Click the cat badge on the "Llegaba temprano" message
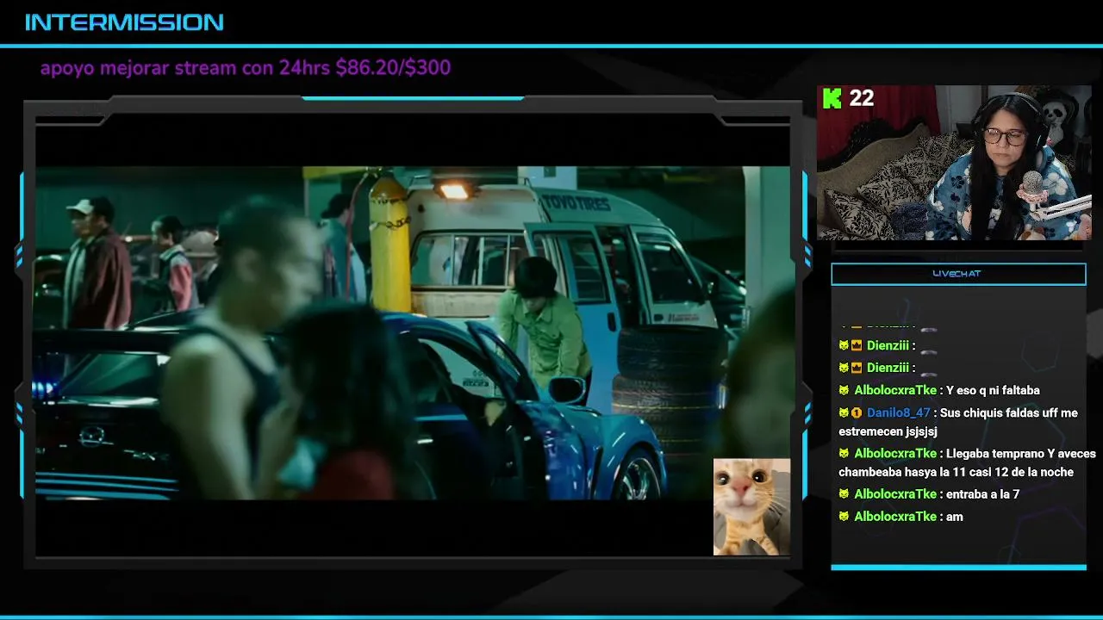 click(x=844, y=454)
